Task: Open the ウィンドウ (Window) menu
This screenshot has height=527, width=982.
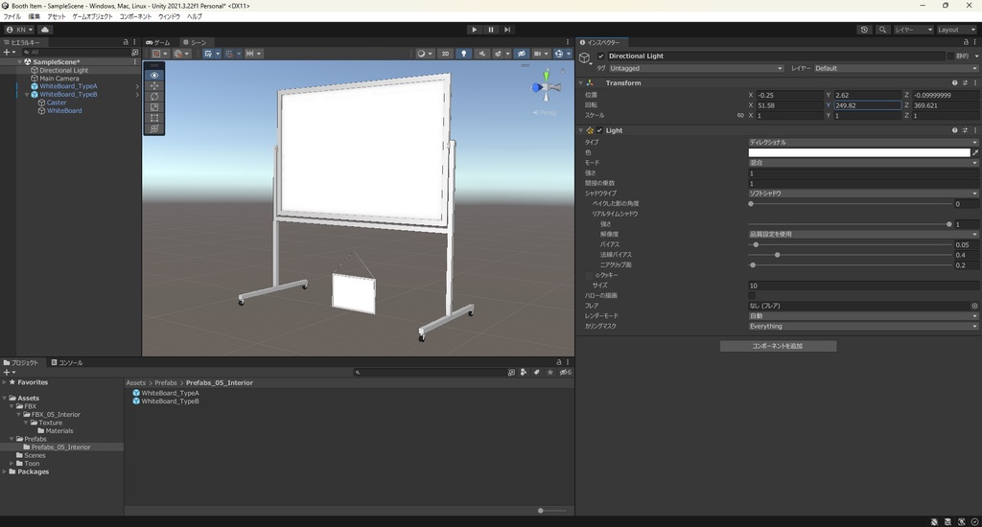Action: click(x=169, y=16)
